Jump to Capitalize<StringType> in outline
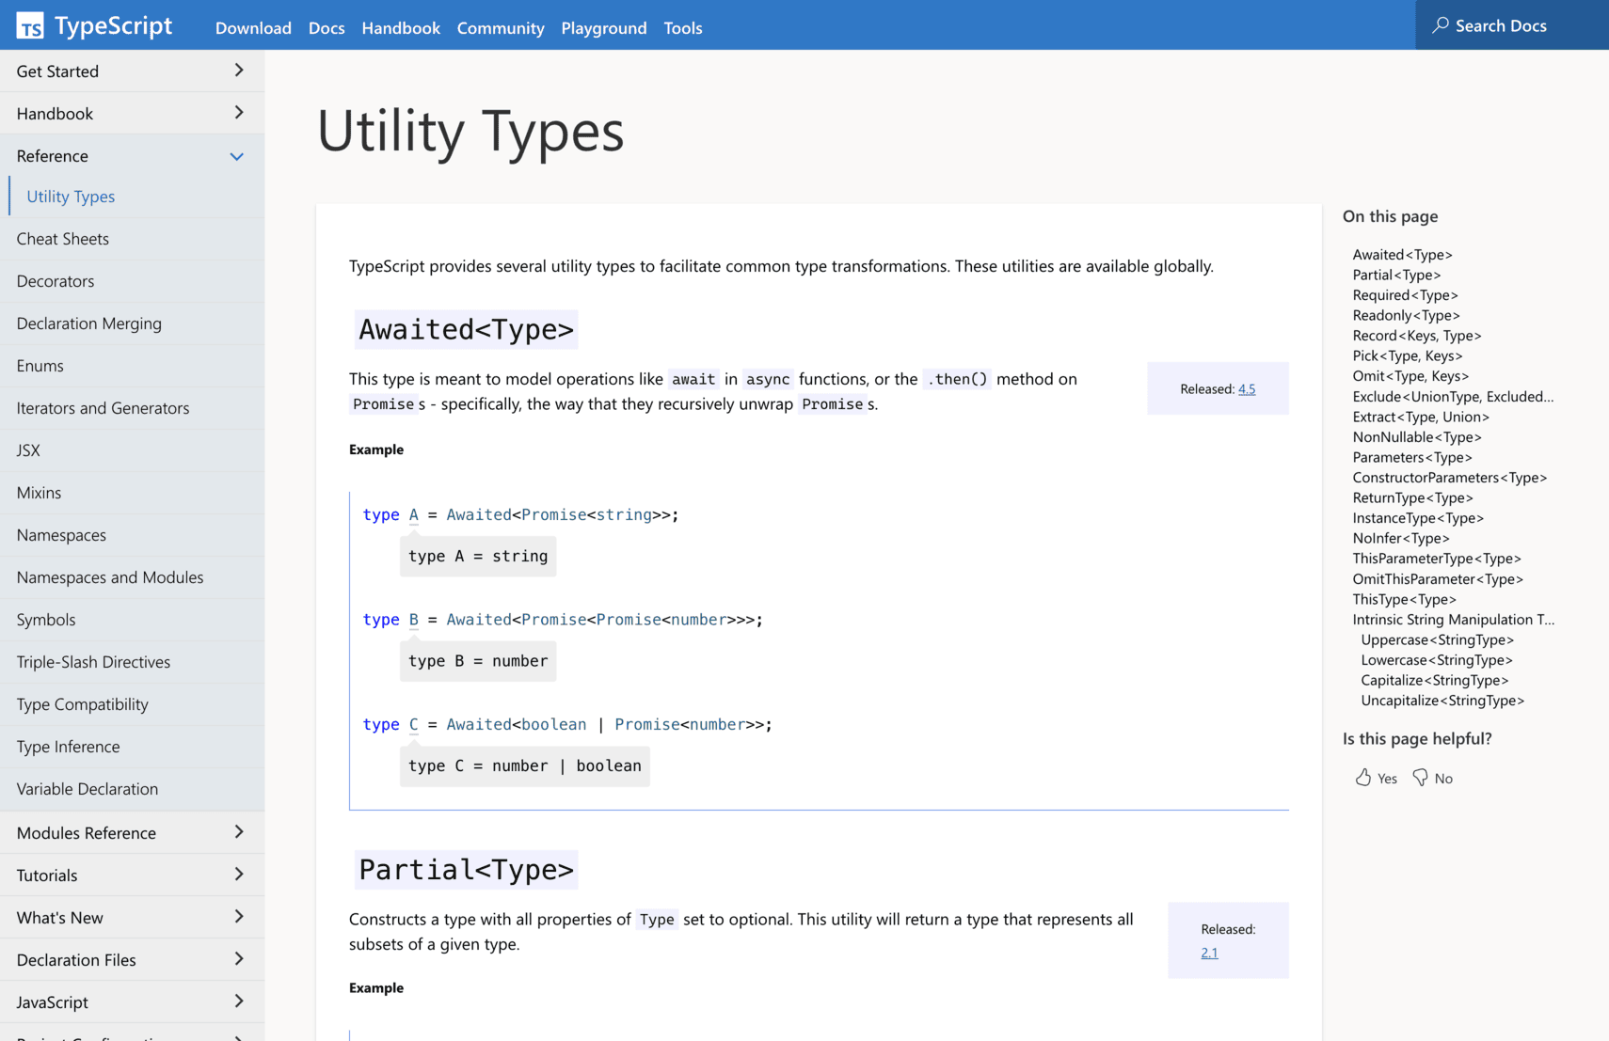Viewport: 1609px width, 1041px height. [1434, 680]
